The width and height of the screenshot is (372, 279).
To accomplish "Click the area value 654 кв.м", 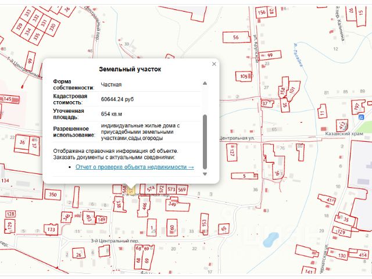I will [111, 114].
